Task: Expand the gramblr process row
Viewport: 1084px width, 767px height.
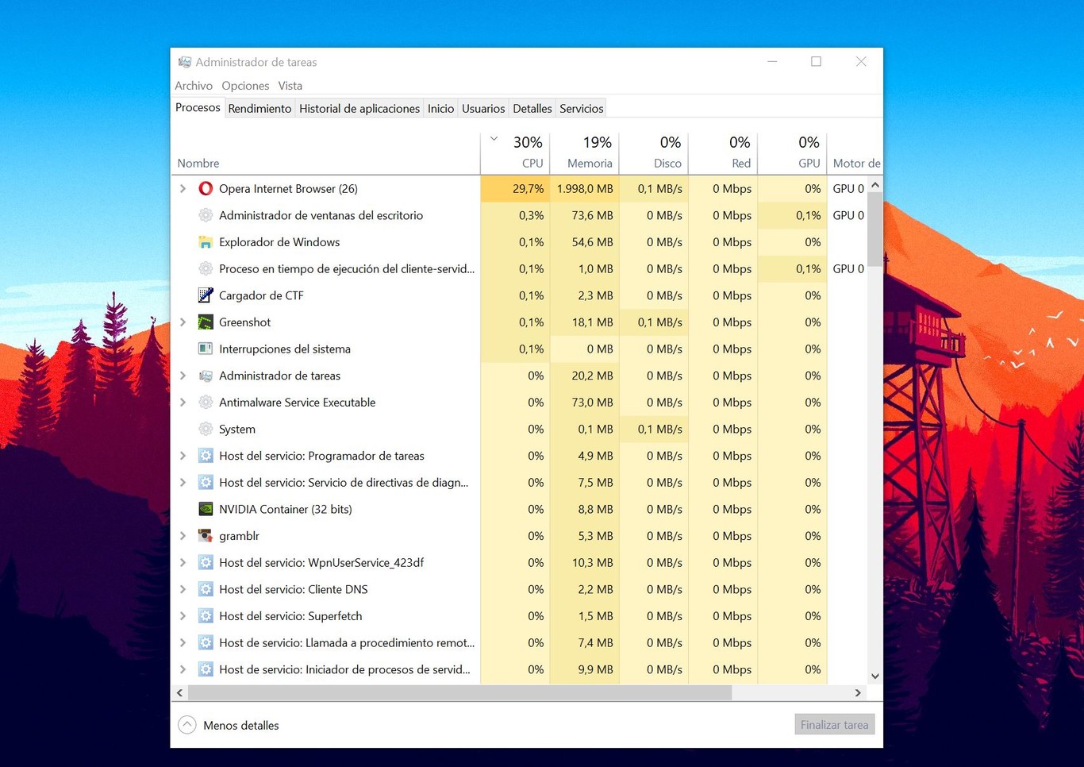Action: click(x=183, y=536)
